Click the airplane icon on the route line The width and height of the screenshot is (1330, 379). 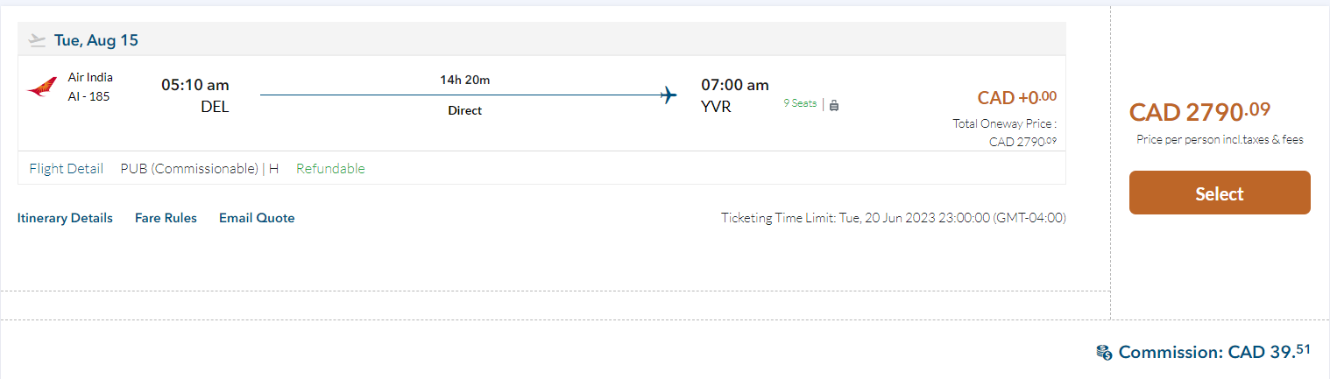669,95
